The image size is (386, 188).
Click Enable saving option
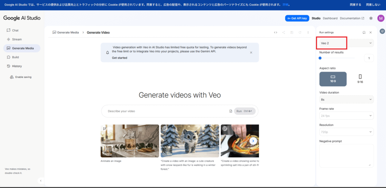pos(21,77)
